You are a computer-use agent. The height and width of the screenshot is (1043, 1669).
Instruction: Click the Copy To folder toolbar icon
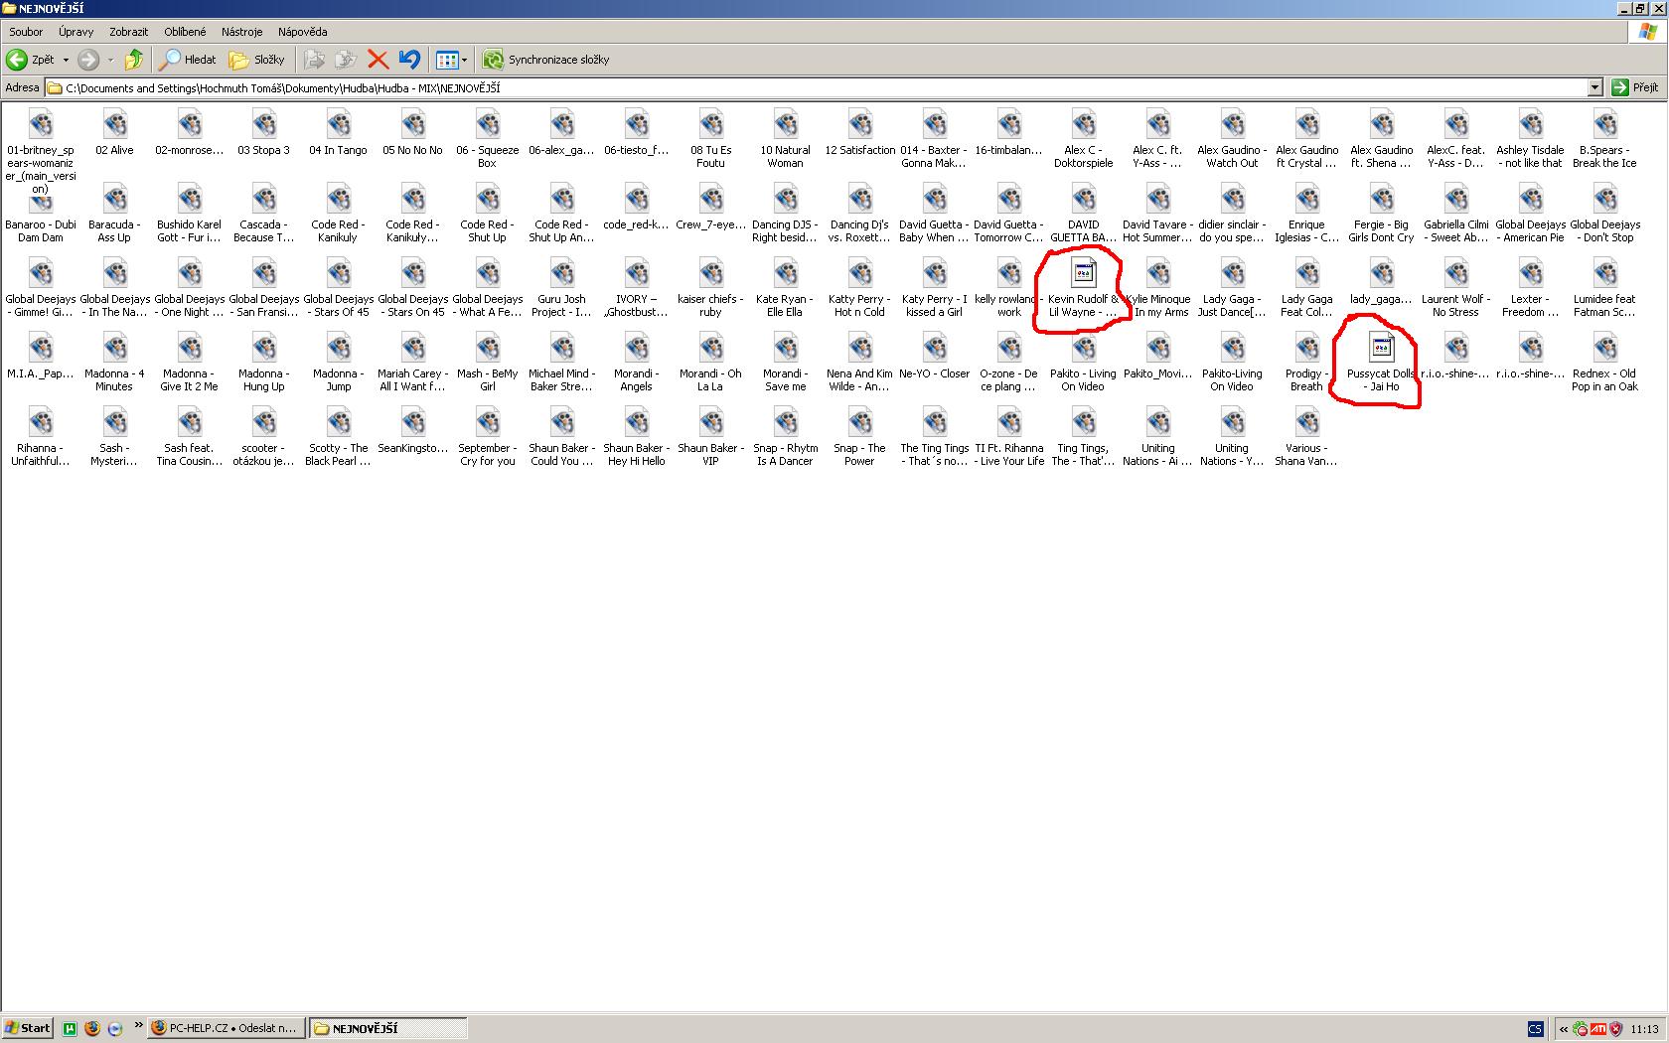point(345,60)
